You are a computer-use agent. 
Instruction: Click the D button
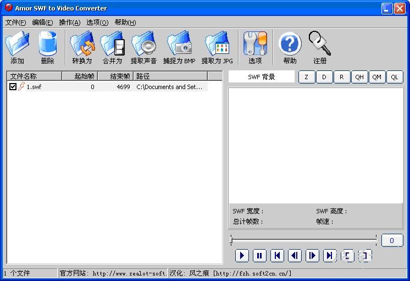point(324,77)
